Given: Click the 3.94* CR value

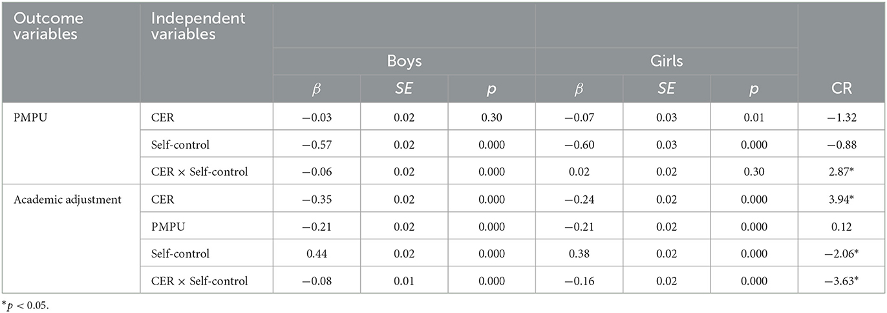Looking at the screenshot, I should pyautogui.click(x=840, y=198).
